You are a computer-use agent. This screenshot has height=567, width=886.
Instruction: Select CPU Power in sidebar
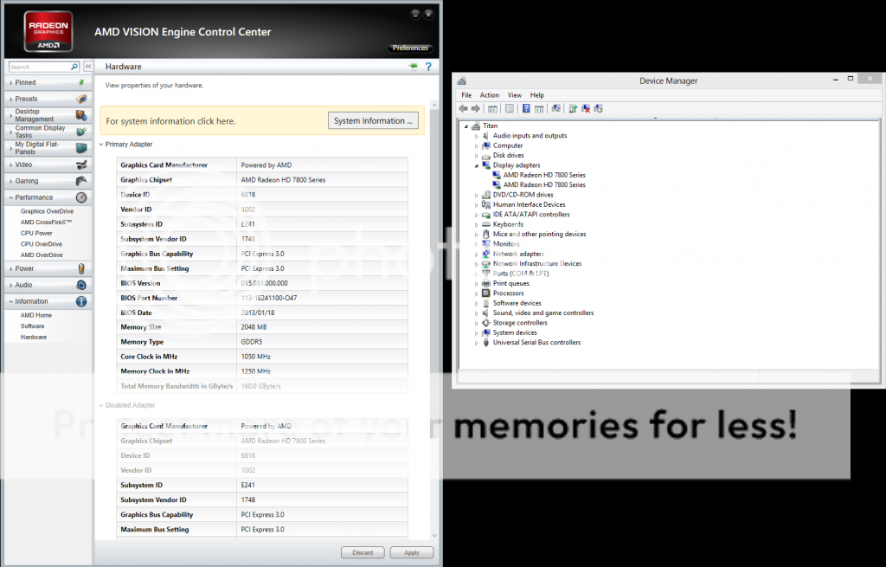point(36,233)
